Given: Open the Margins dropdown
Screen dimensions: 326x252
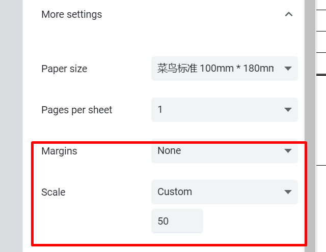Looking at the screenshot, I should point(224,151).
